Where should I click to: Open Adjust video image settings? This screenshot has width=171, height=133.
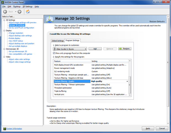click(x=20, y=62)
